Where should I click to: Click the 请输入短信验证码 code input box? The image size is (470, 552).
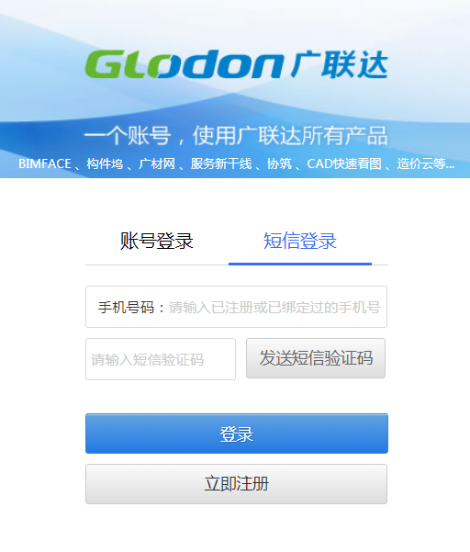coord(161,359)
